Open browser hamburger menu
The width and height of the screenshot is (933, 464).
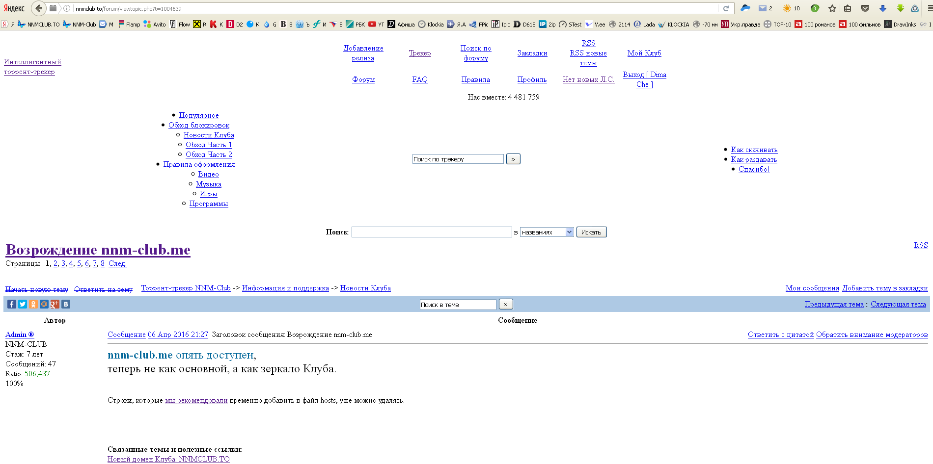tap(930, 8)
